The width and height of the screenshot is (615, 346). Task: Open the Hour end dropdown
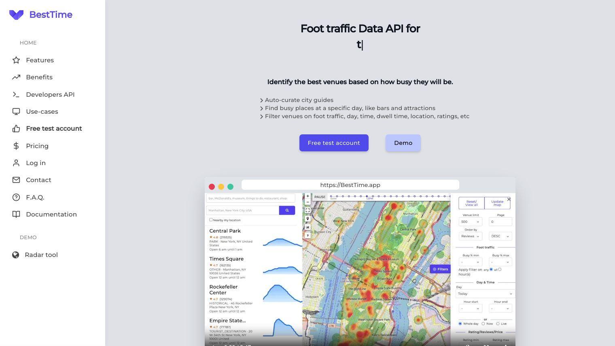[500, 308]
